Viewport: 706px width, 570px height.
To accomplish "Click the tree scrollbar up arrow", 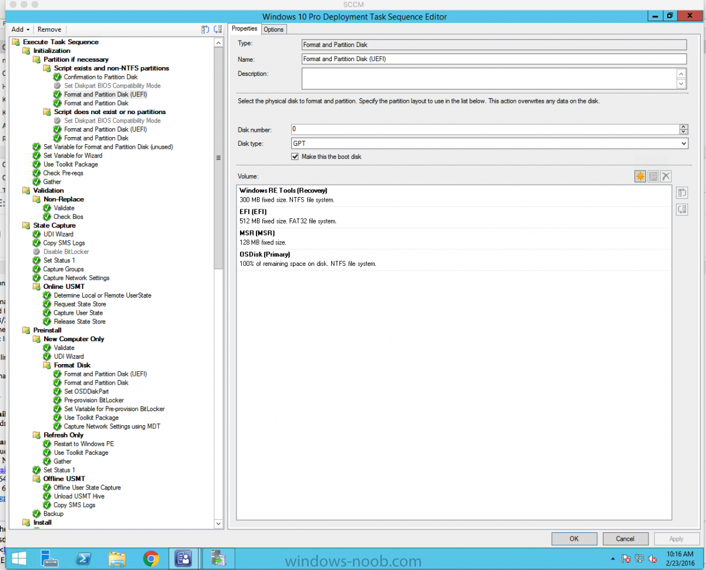I will [219, 42].
